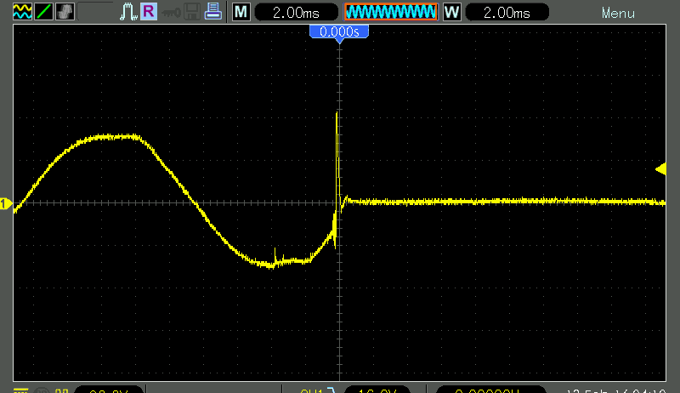This screenshot has width=680, height=393.
Task: Click the gray persistence display icon
Action: pyautogui.click(x=65, y=12)
